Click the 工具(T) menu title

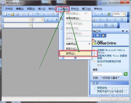click(x=64, y=9)
